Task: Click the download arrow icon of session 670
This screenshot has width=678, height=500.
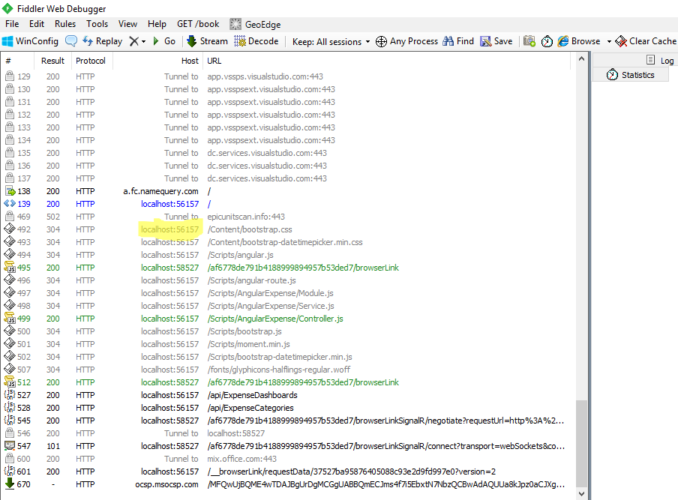Action: tap(10, 484)
